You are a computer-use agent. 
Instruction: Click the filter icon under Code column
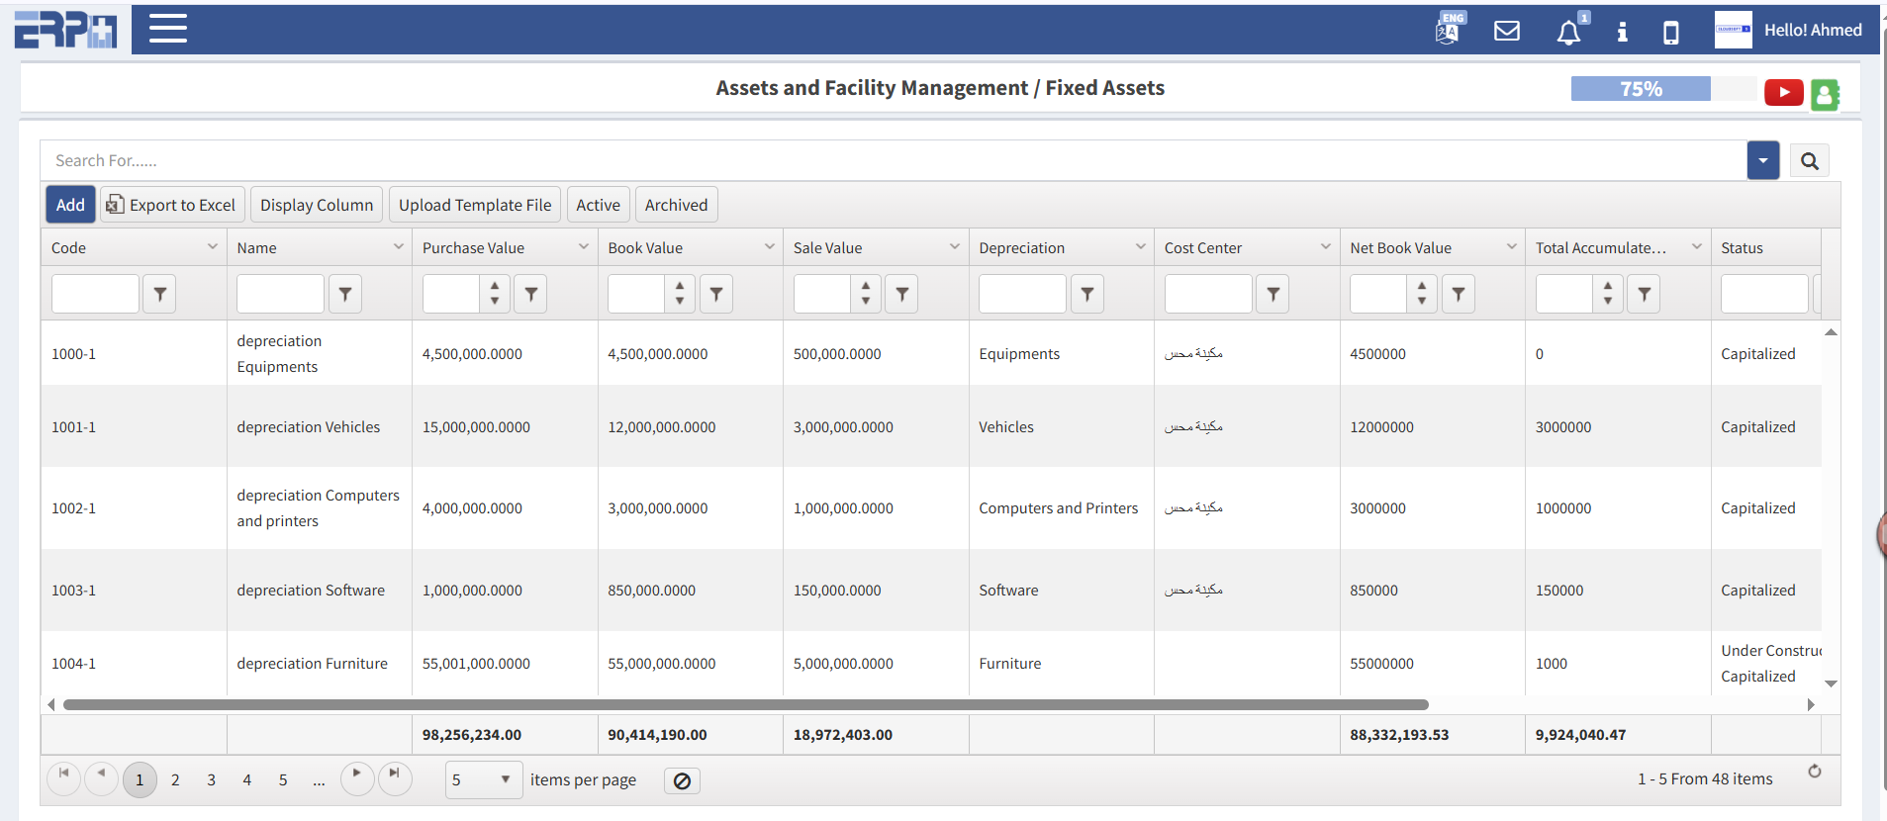(x=159, y=294)
